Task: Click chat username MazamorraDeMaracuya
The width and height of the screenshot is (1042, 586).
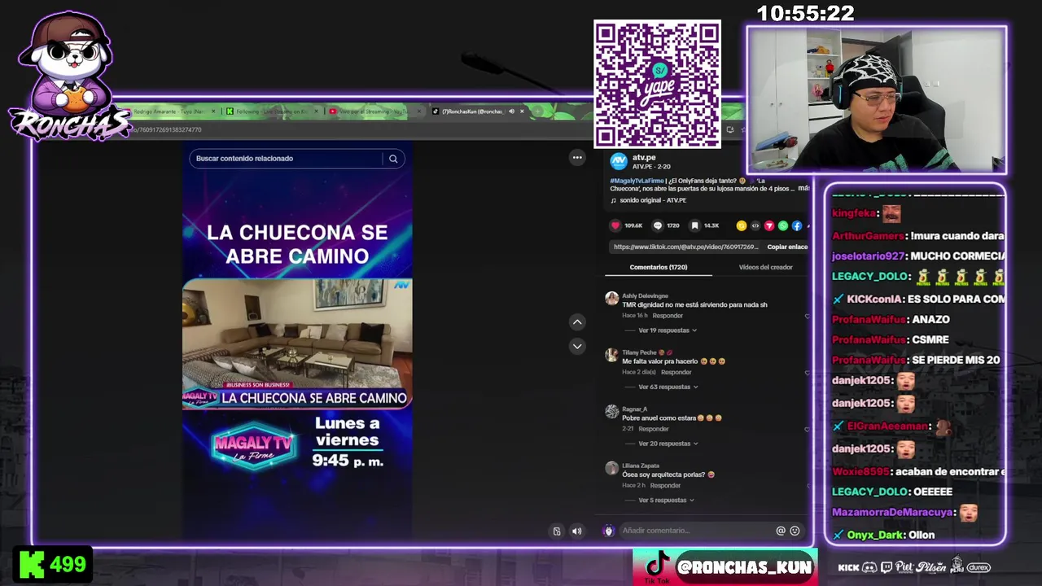Action: click(892, 513)
